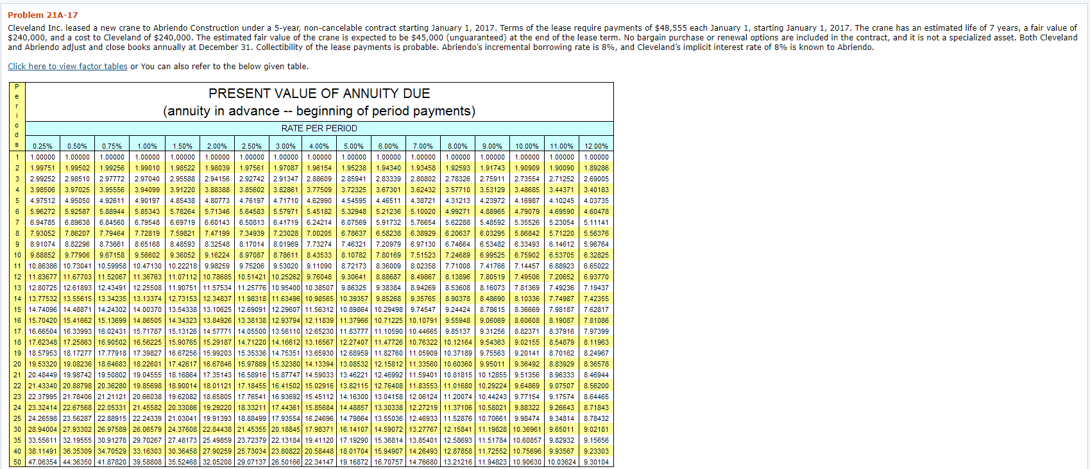Click the 22.84438 factor cell

coord(217,429)
